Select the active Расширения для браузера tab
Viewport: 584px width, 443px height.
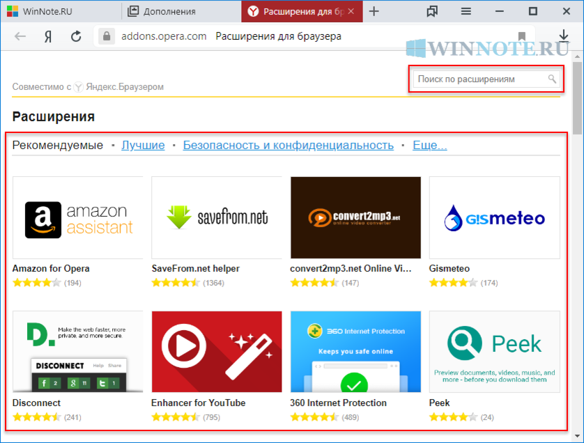coord(302,12)
